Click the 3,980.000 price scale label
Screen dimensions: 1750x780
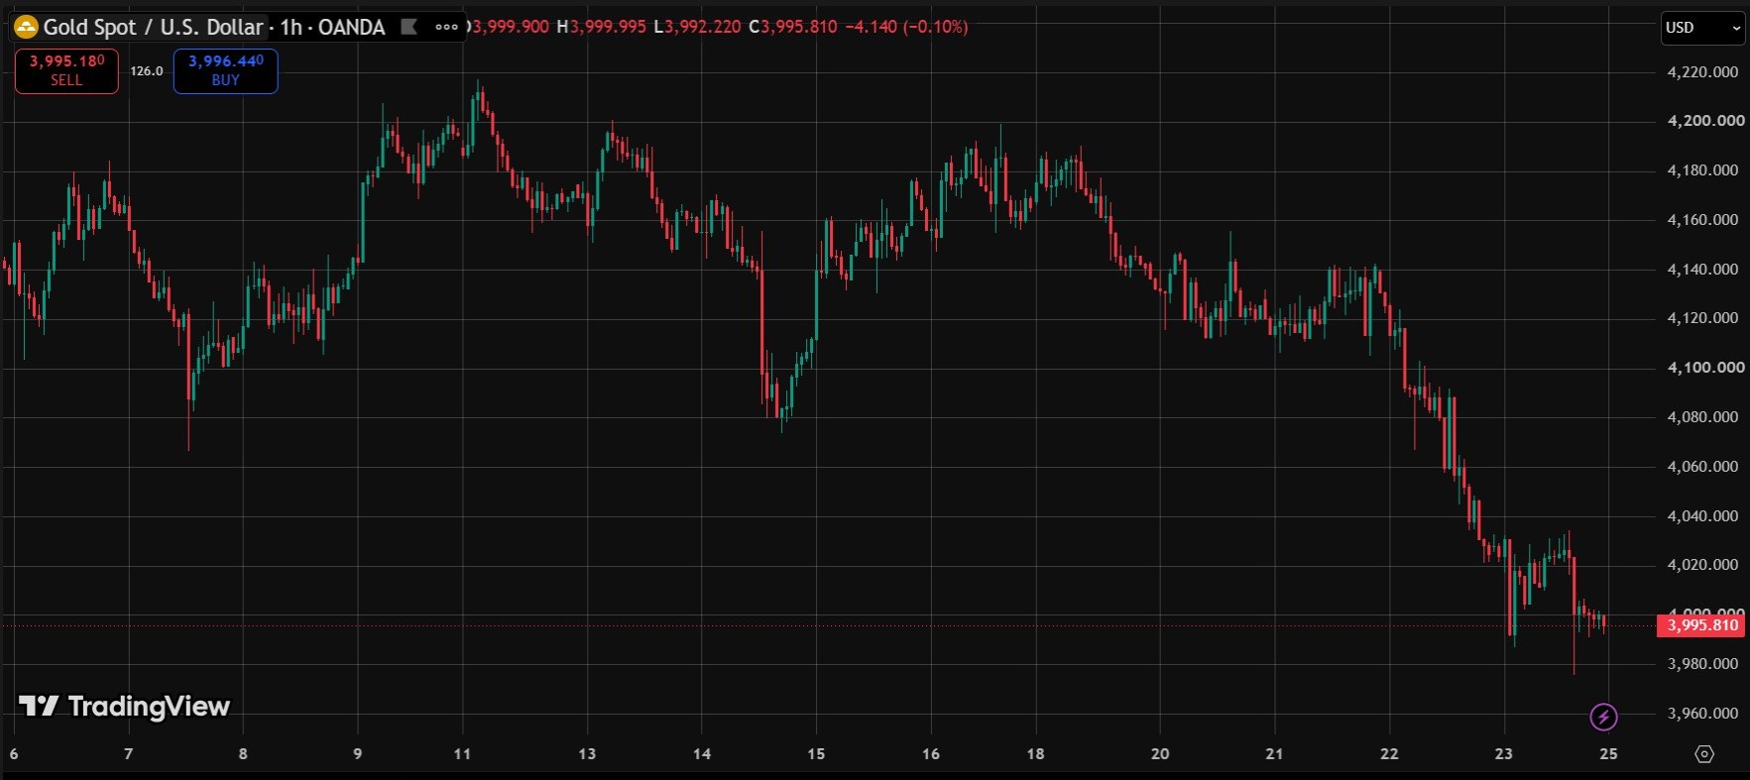1702,663
